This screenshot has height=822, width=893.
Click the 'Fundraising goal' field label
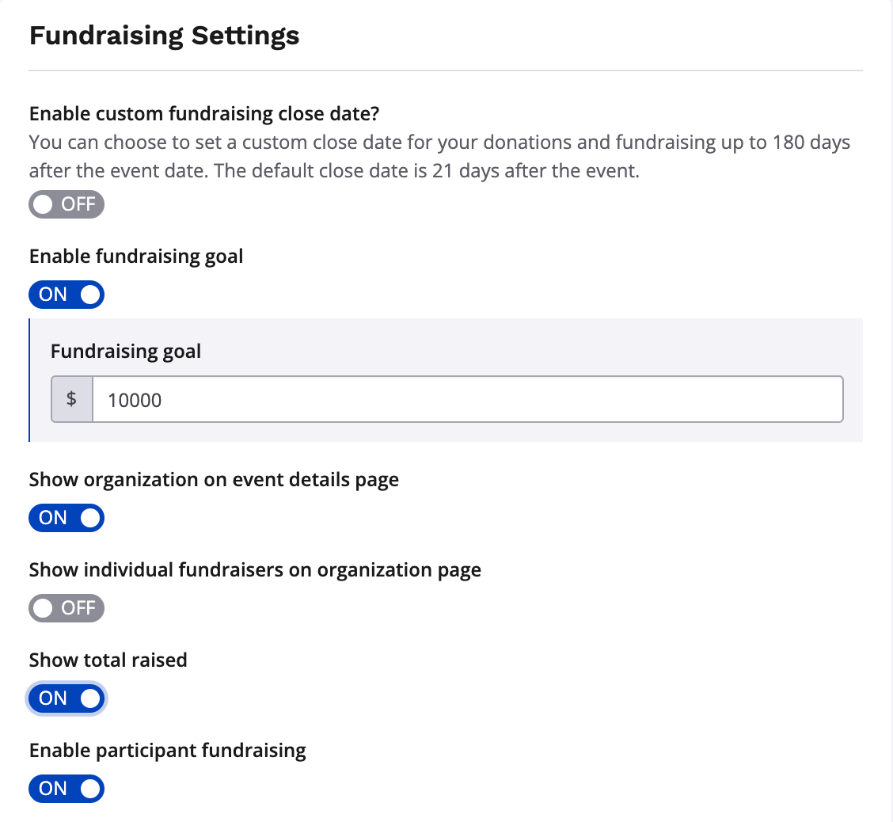[126, 352]
